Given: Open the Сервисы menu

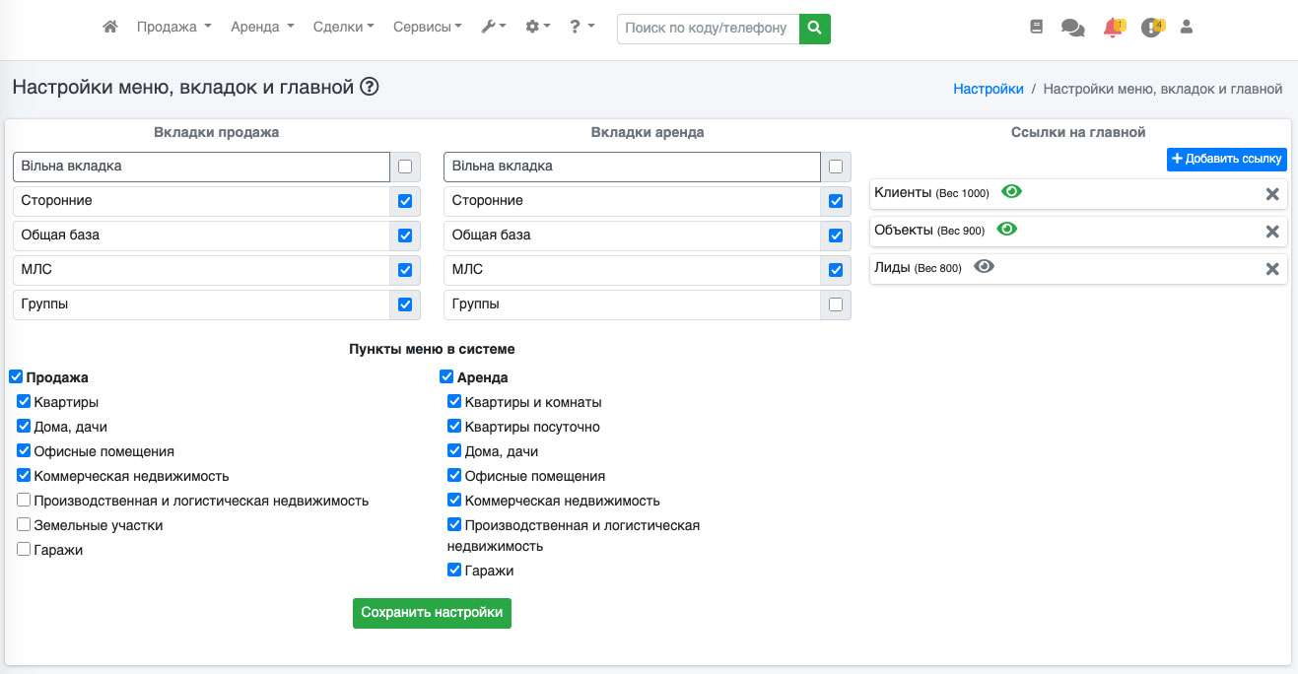Looking at the screenshot, I should (427, 28).
